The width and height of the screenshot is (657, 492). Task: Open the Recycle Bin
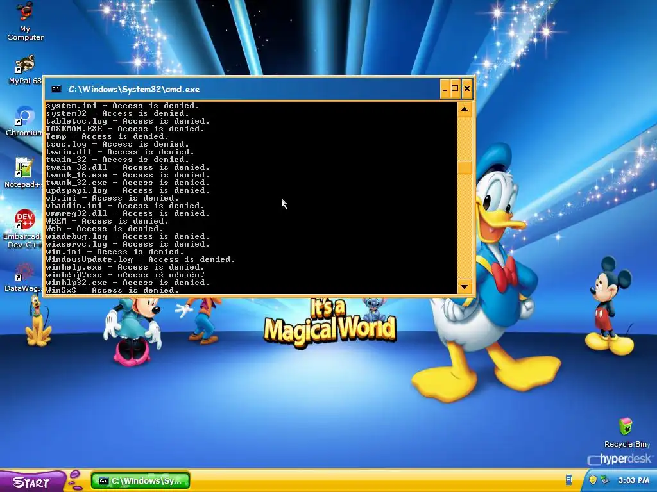(x=626, y=432)
